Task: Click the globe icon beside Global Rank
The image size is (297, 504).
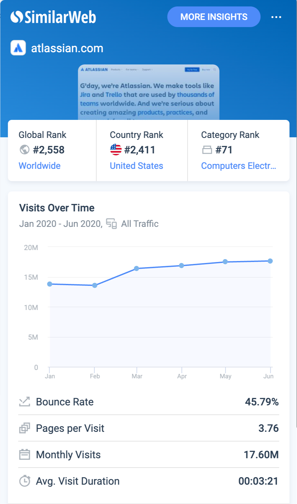Action: [24, 150]
